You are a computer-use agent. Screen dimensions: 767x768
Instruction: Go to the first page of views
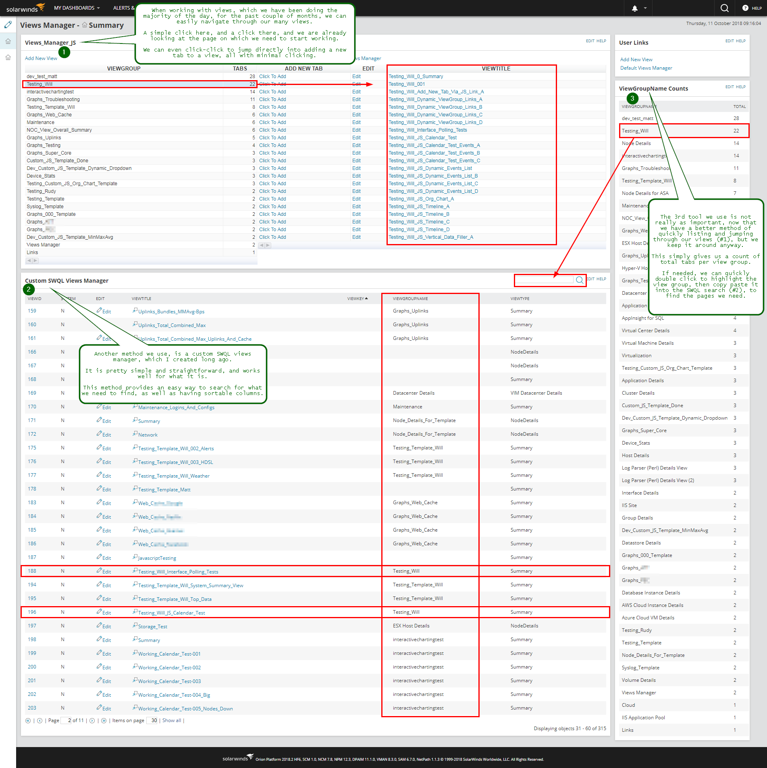[x=28, y=721]
